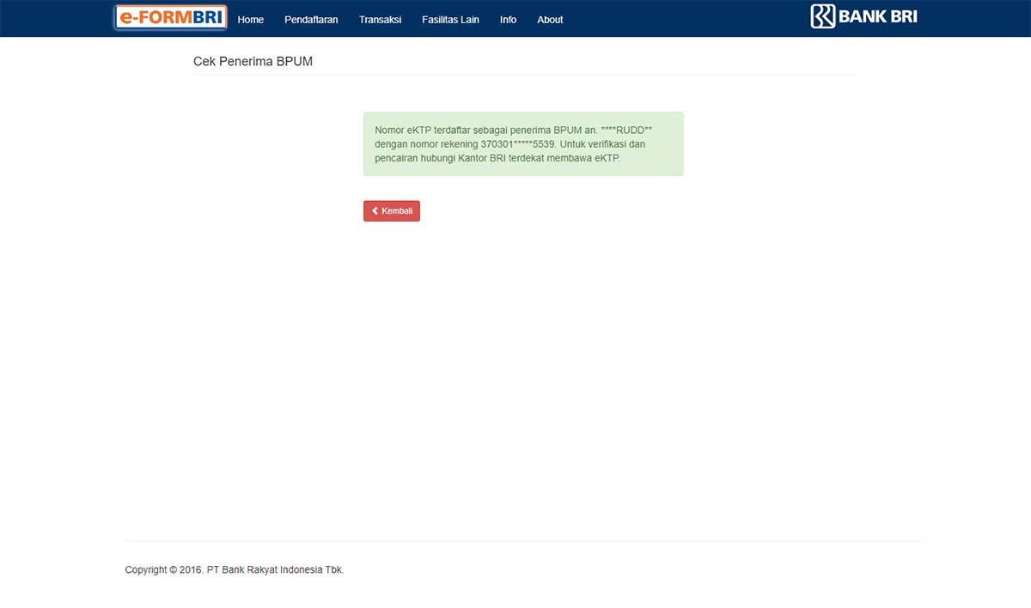
Task: Select the Transaksi menu item
Action: [x=380, y=20]
